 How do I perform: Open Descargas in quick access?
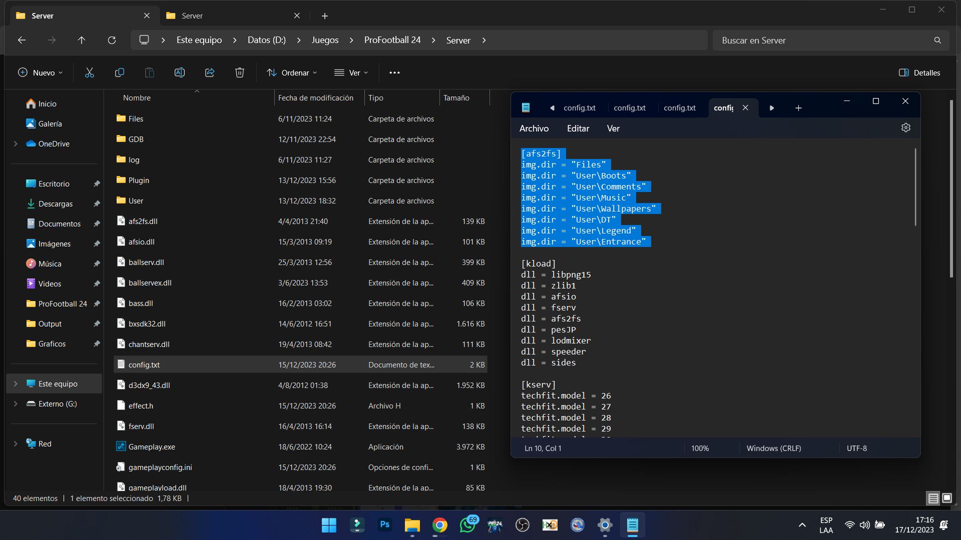click(56, 204)
